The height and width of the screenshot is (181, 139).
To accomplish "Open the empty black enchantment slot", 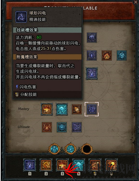I will pyautogui.click(x=87, y=149).
